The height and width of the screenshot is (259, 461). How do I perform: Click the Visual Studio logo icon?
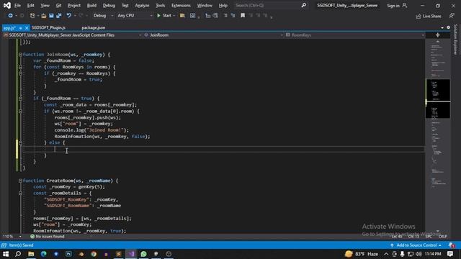(6, 5)
